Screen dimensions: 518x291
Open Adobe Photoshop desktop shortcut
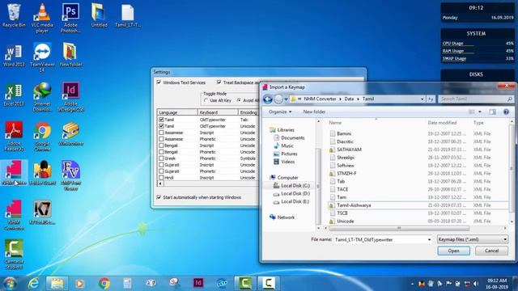click(70, 18)
